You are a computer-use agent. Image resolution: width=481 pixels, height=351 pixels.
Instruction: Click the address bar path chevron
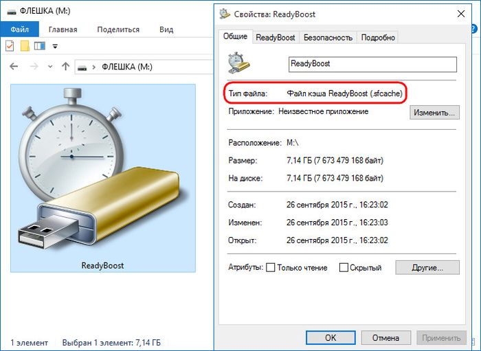(x=94, y=67)
